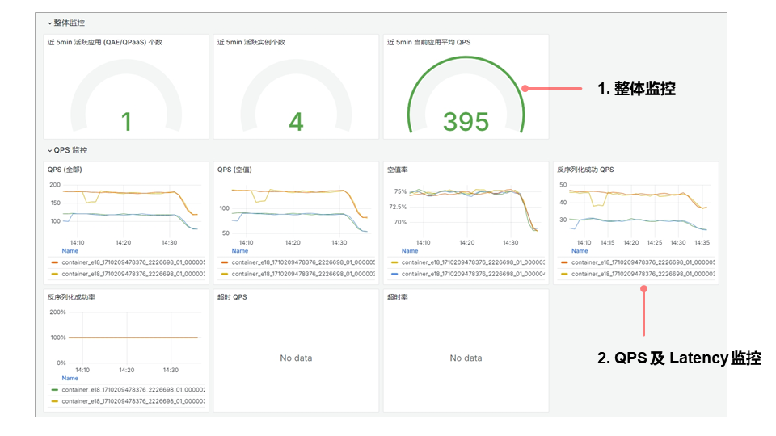Click green legend color swatch in 反序列化成功率
This screenshot has height=436, width=776.
coord(54,389)
